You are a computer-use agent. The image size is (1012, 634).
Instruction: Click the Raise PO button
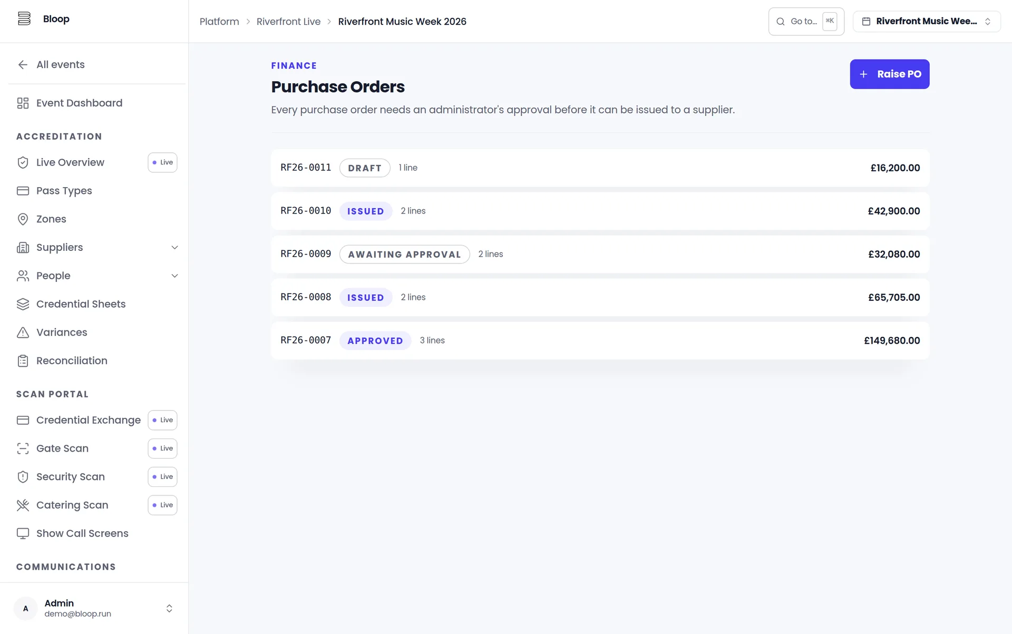pyautogui.click(x=889, y=74)
